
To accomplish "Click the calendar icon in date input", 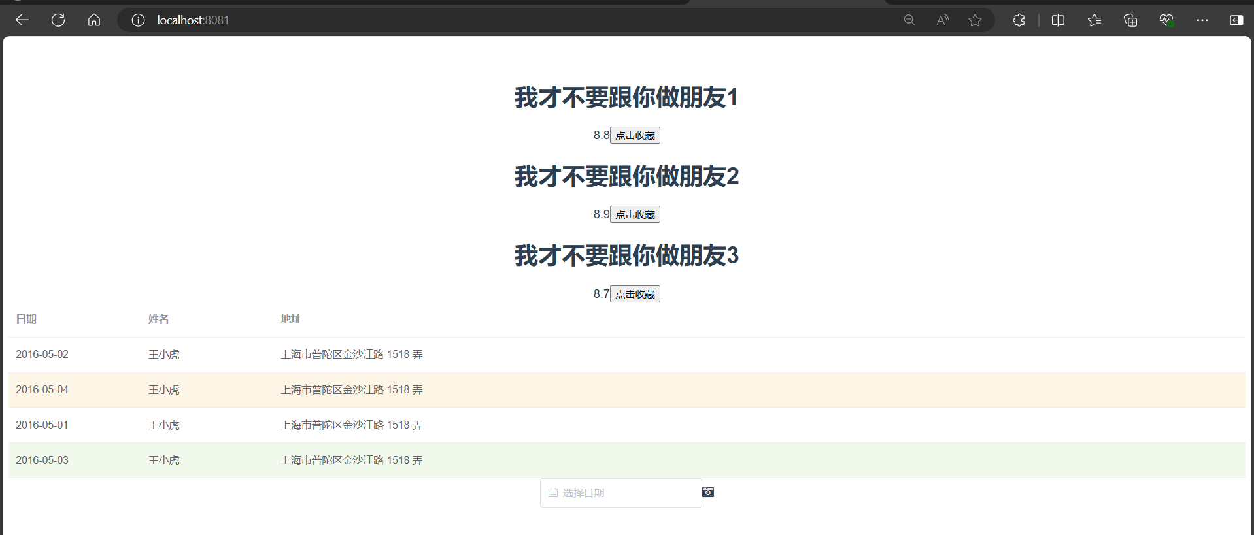I will coord(553,493).
